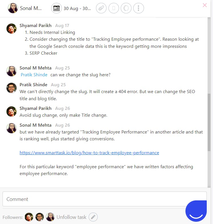Viewport: 213px width, 224px height.
Task: Close the task detail panel
Action: click(x=204, y=5)
